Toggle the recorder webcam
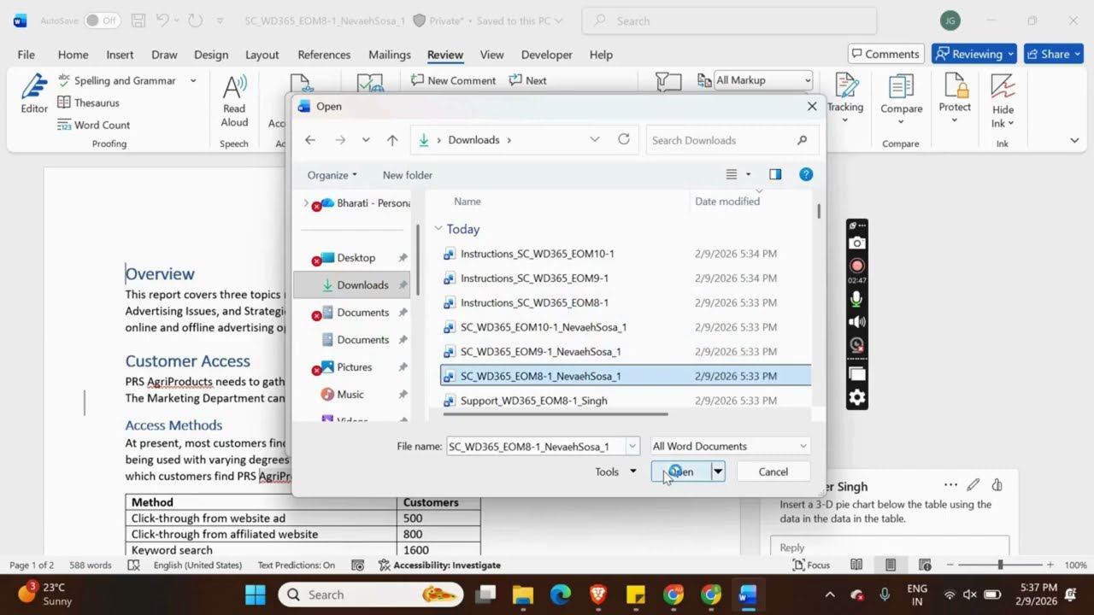1094x615 pixels. [x=856, y=345]
